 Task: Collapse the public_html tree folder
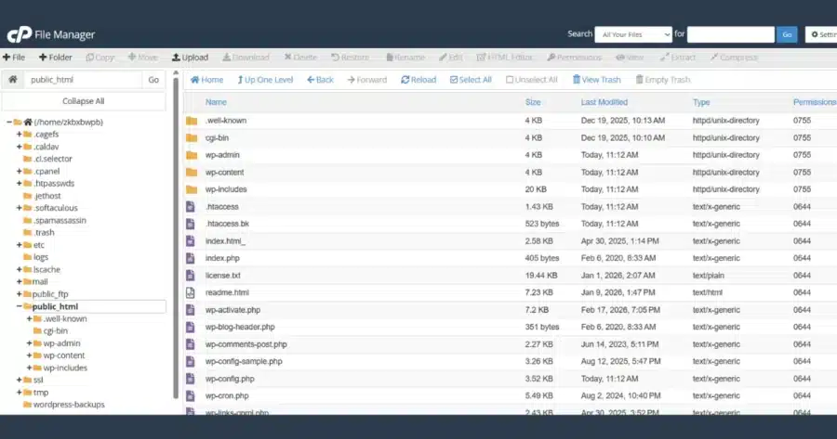coord(20,306)
